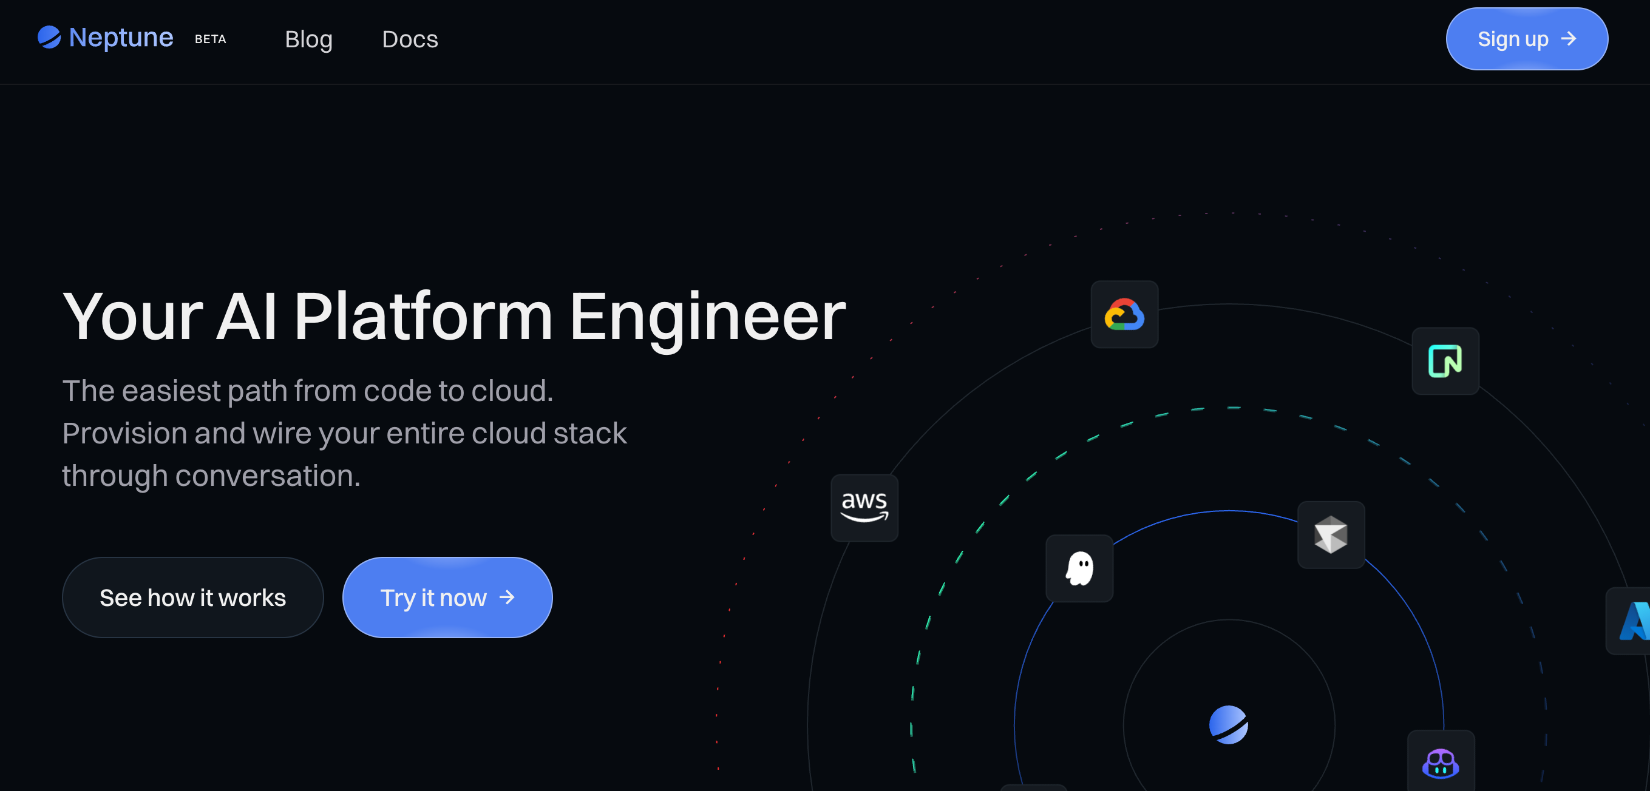This screenshot has height=791, width=1650.
Task: Click the BETA badge label
Action: tap(210, 39)
